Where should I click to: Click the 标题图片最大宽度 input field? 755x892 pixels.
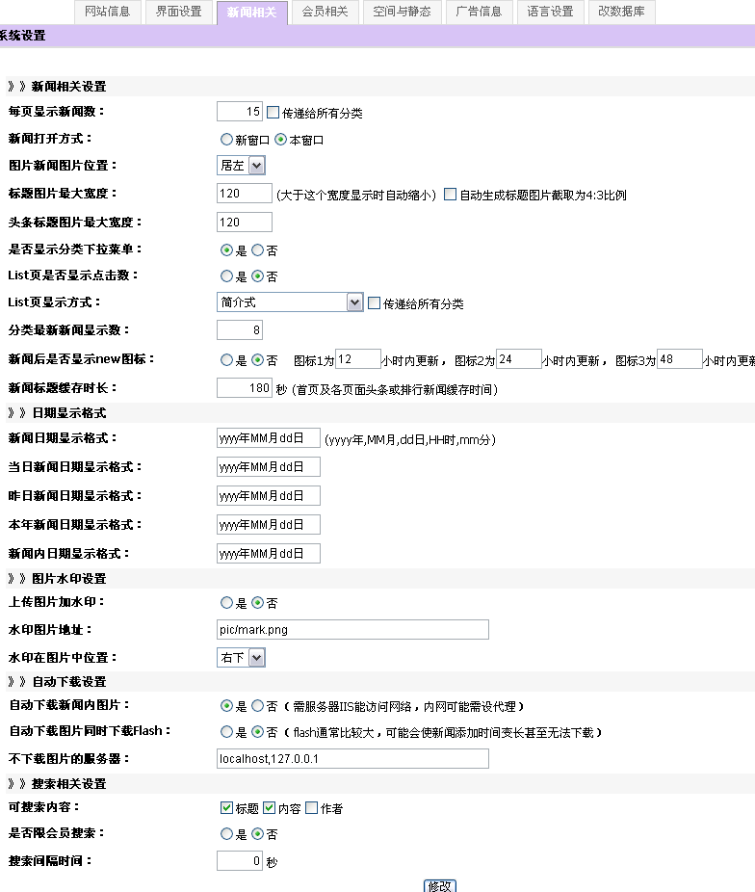(x=245, y=194)
